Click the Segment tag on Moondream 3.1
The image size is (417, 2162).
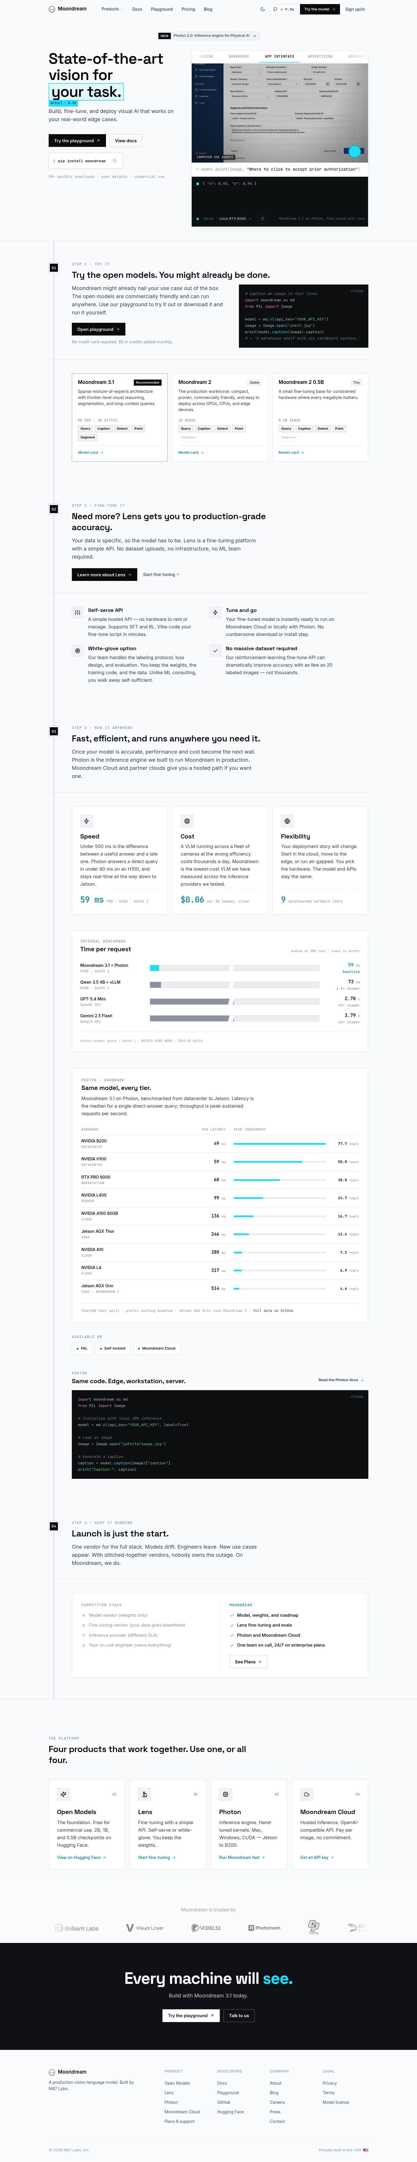point(88,437)
